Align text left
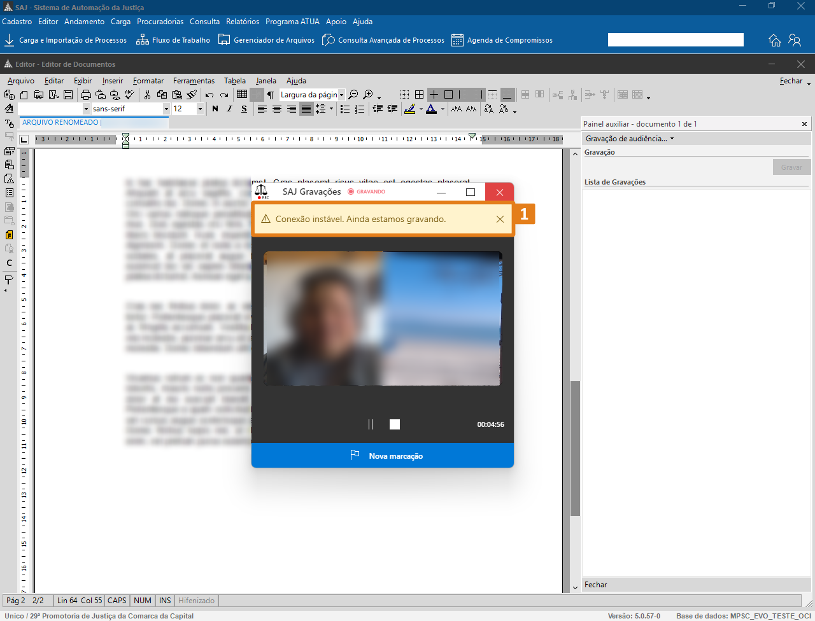 (262, 109)
